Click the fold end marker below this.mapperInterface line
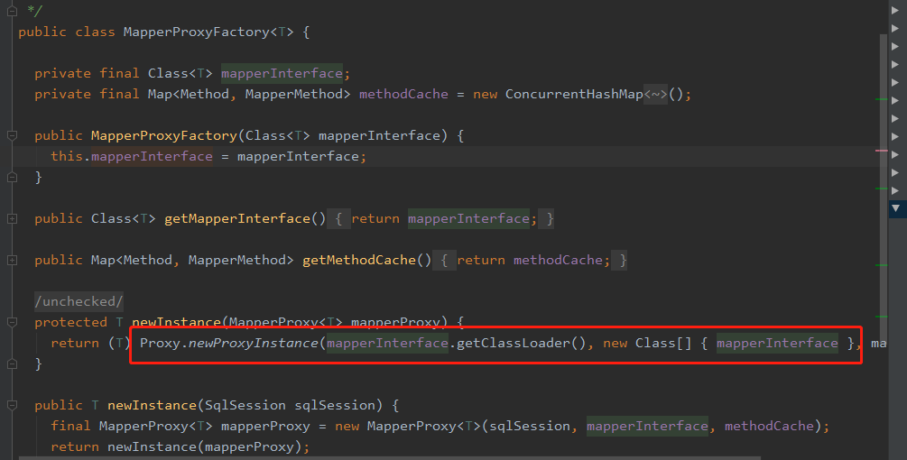Screen dimensions: 907x460 [12, 178]
